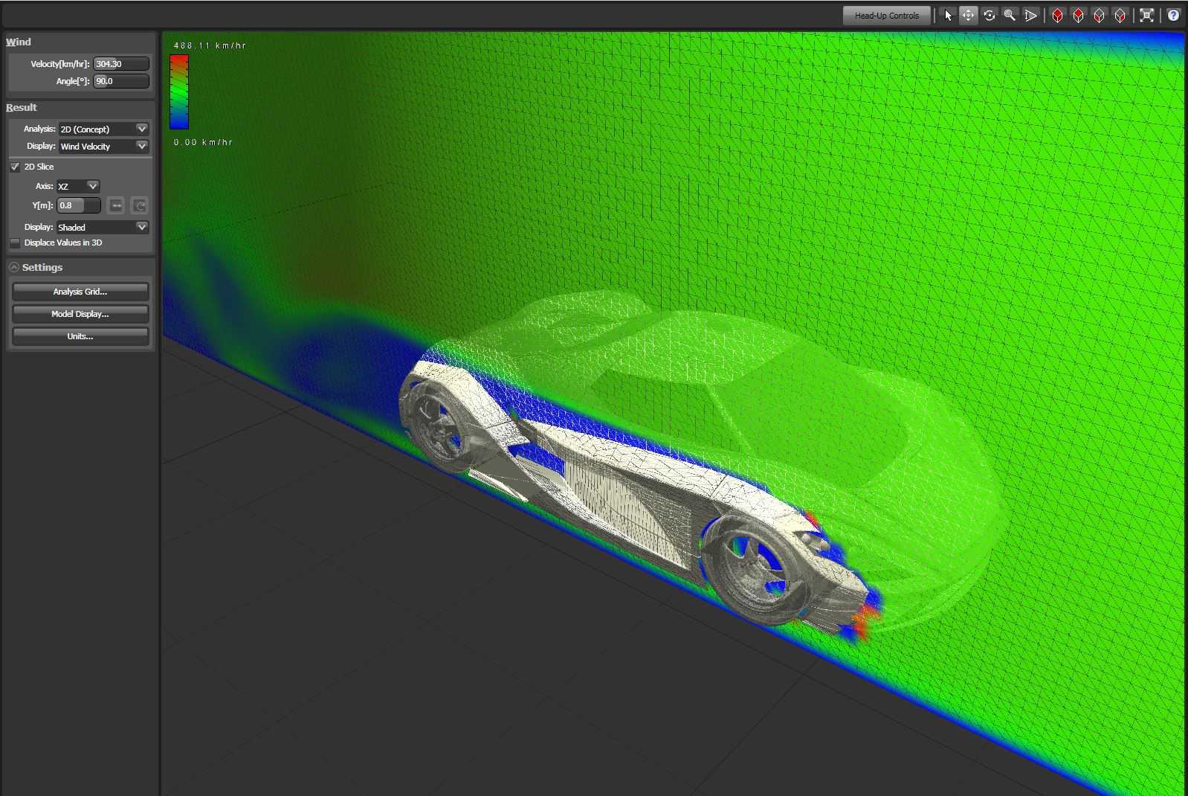
Task: Choose the fourth cube view preset
Action: (1120, 15)
